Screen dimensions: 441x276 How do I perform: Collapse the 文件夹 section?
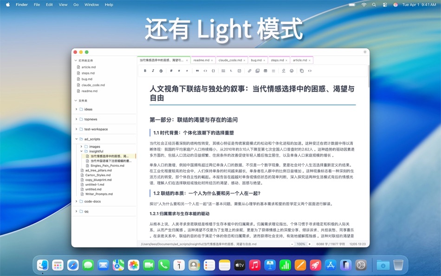pyautogui.click(x=76, y=100)
